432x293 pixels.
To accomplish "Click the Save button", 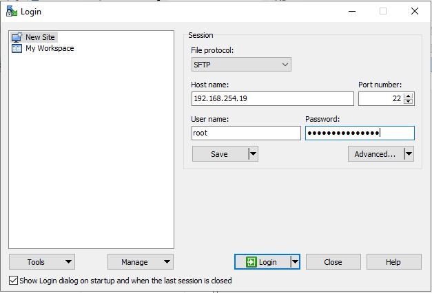I will (219, 154).
